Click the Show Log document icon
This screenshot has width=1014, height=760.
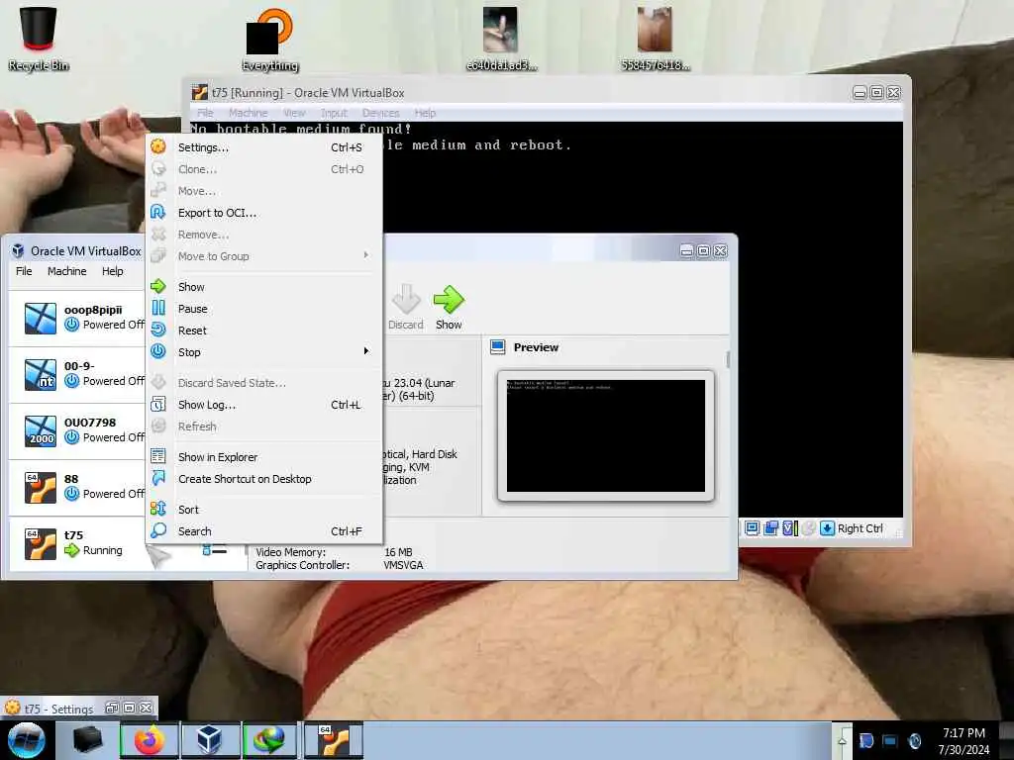point(158,404)
